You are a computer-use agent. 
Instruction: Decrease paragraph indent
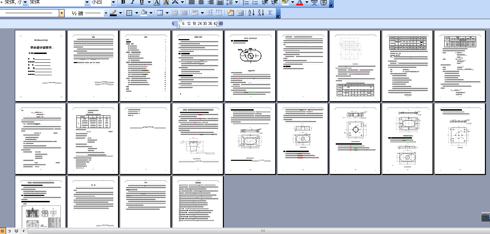(x=265, y=2)
